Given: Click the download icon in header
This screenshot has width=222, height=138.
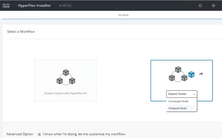Looking at the screenshot, I should [x=200, y=5].
